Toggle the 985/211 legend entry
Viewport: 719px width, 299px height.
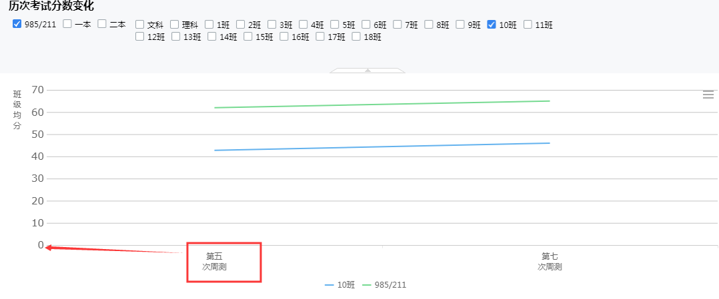pyautogui.click(x=384, y=285)
